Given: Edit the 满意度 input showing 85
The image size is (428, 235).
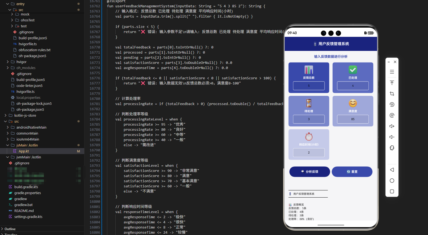Looking at the screenshot, I should pyautogui.click(x=353, y=119).
